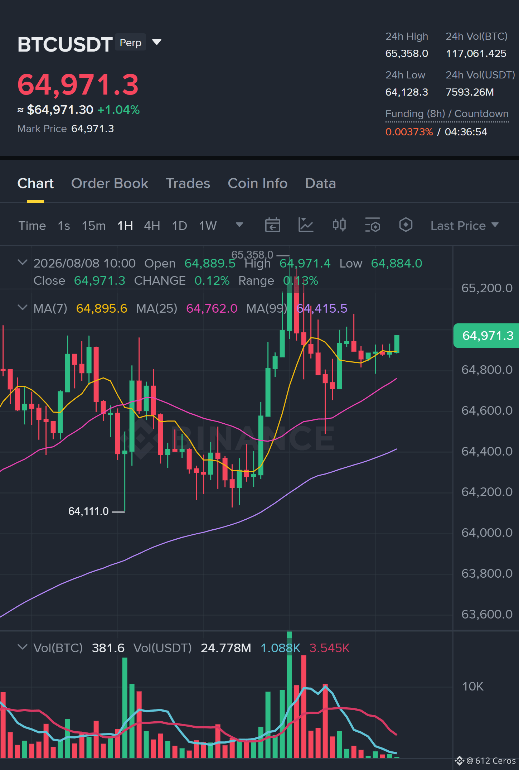Screen dimensions: 519x770
Task: Tap the Funding (8h) / Countdown label
Action: pos(447,114)
